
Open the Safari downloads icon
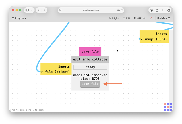151,10
